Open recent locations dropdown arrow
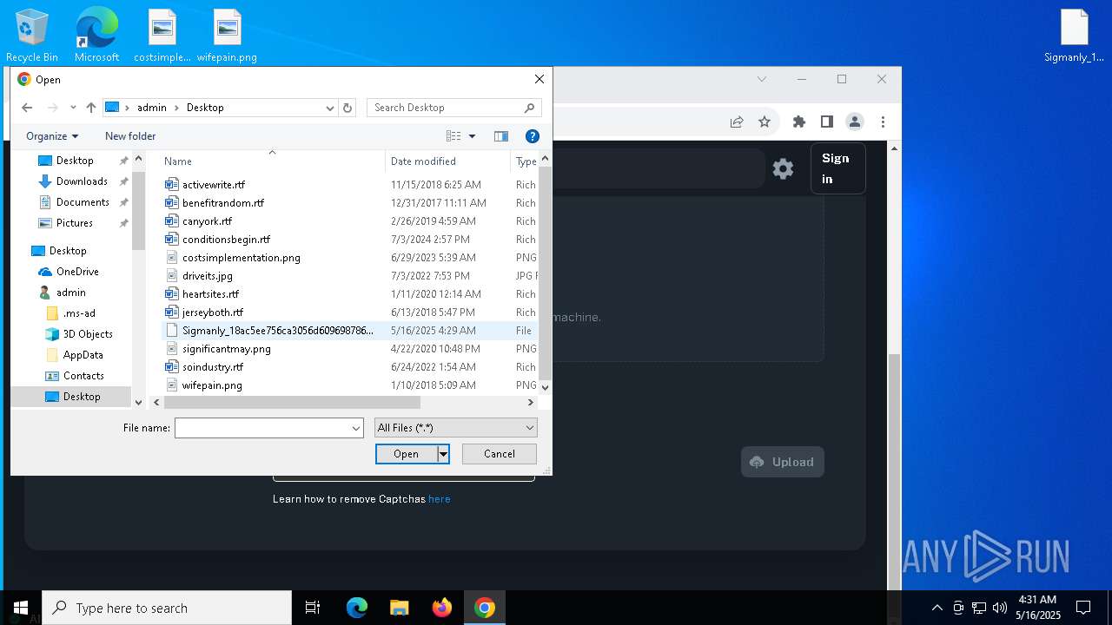 point(73,108)
